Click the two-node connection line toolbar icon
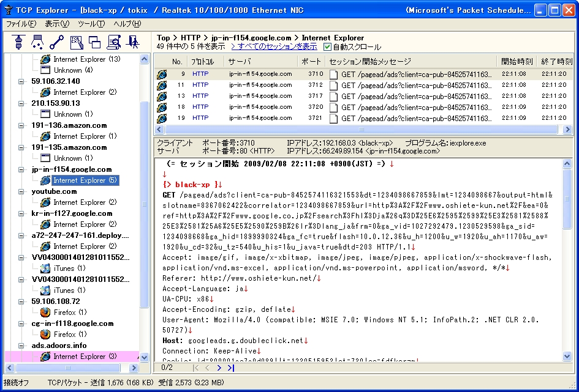 [x=56, y=42]
